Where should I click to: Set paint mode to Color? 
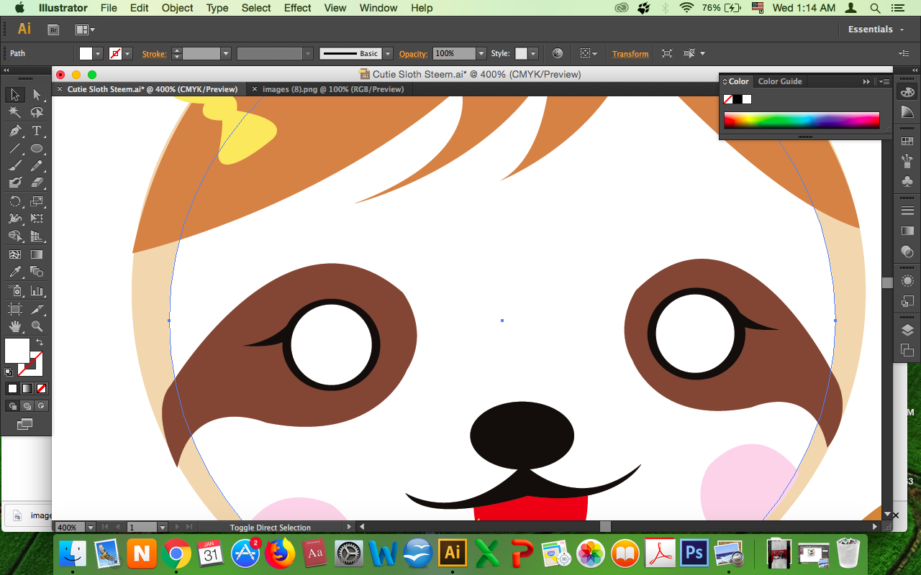pyautogui.click(x=12, y=388)
